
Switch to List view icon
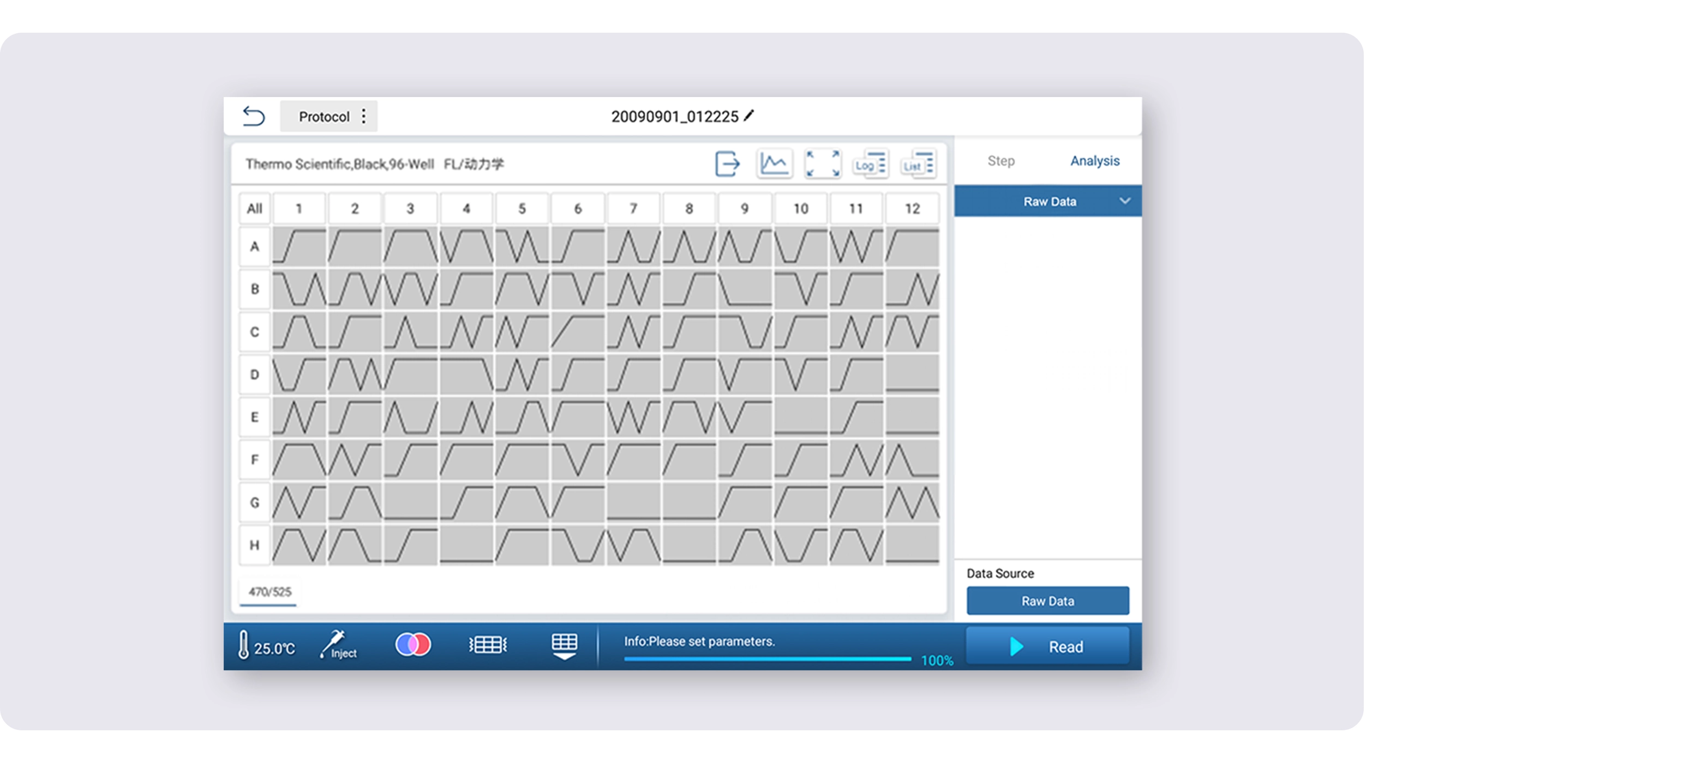click(918, 163)
